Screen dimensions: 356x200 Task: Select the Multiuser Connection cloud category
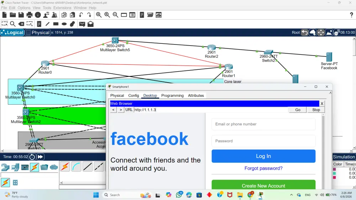54,167
